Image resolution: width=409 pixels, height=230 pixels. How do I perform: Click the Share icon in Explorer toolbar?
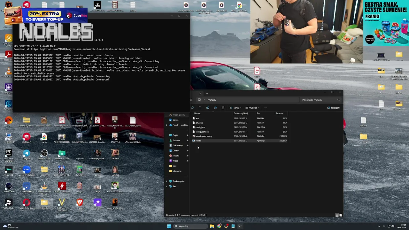[x=215, y=108]
